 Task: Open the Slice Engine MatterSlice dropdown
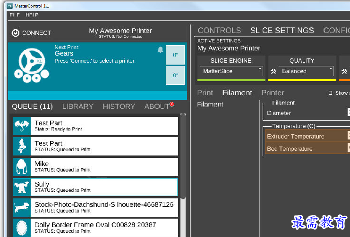tap(231, 71)
